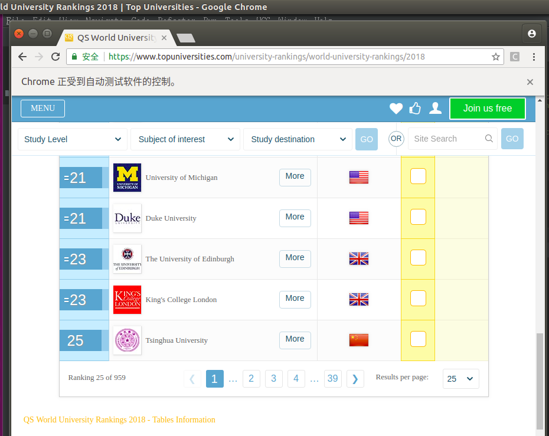Click the browser back arrow
Image resolution: width=549 pixels, height=436 pixels.
coord(22,57)
